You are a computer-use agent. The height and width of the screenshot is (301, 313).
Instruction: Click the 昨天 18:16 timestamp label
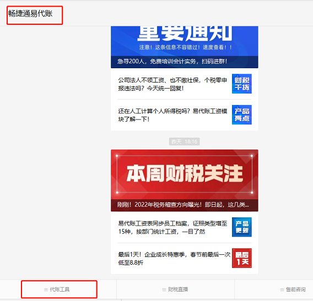[x=184, y=141]
